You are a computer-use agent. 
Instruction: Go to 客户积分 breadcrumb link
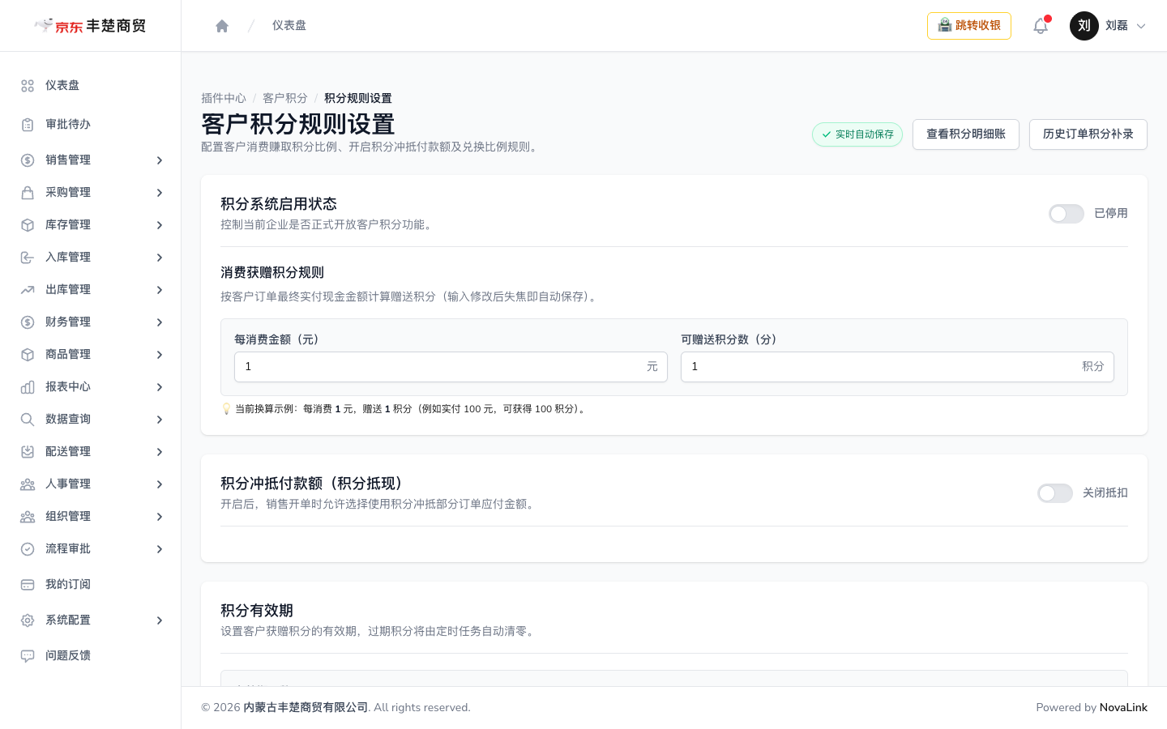click(285, 98)
